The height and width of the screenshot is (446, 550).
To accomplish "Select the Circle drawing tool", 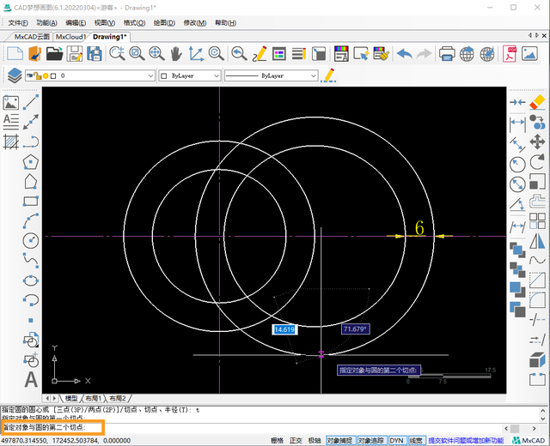I will click(31, 240).
